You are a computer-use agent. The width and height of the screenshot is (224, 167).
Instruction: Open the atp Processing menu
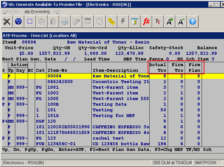[37, 12]
